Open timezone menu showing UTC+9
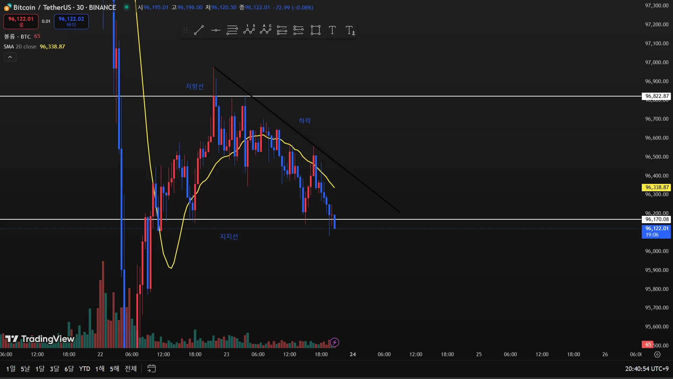 (647, 369)
